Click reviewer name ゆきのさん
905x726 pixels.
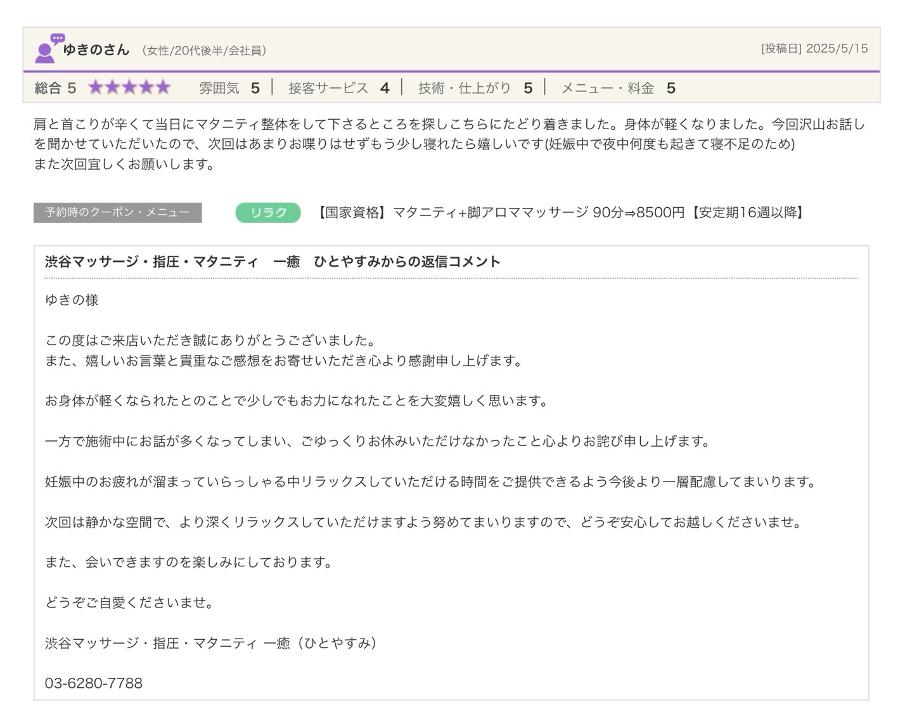tap(96, 49)
